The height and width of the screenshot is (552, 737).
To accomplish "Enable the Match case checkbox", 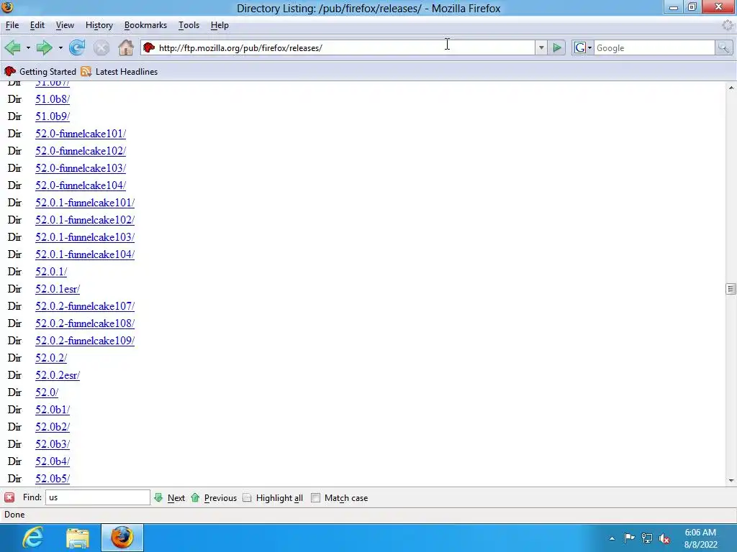I will click(315, 497).
